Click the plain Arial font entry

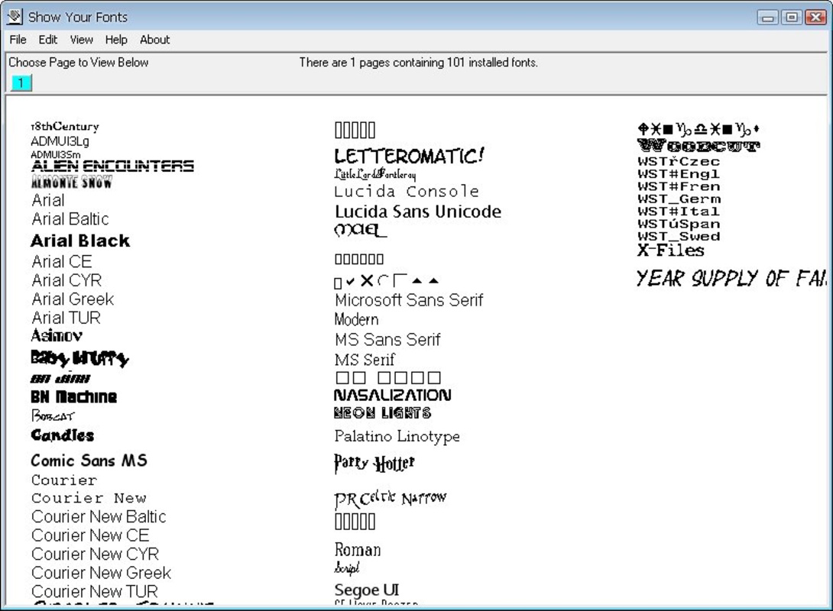pyautogui.click(x=48, y=200)
